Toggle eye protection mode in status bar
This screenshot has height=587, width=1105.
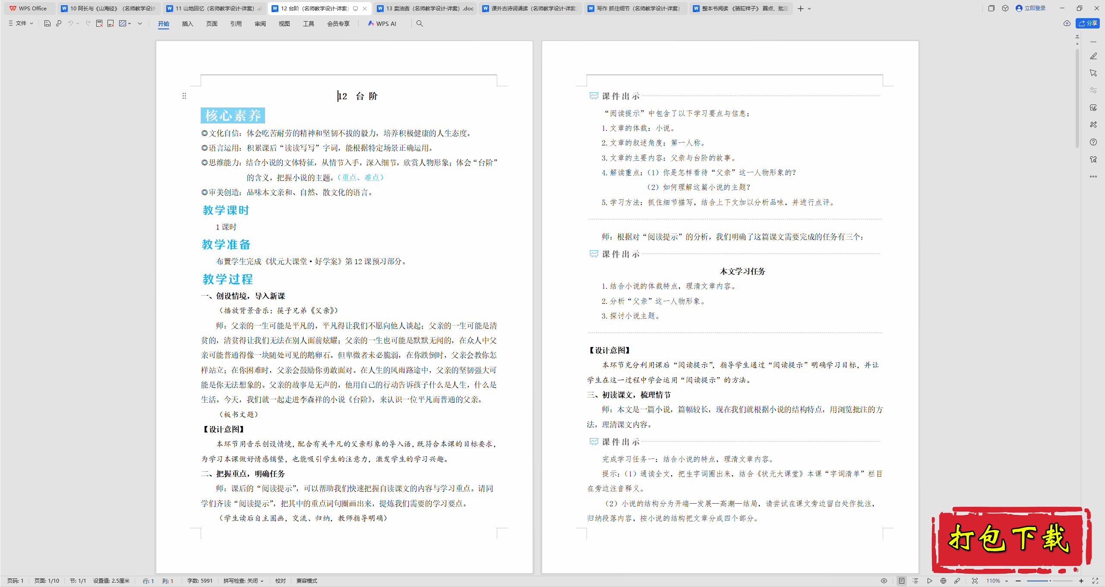coord(884,581)
